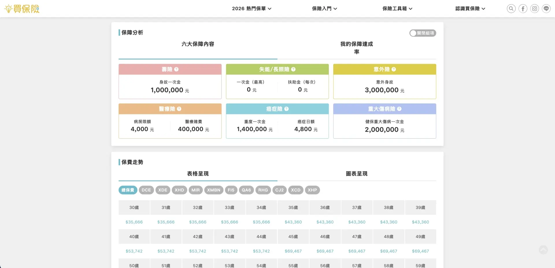Image resolution: width=555 pixels, height=268 pixels.
Task: Click the 45歲 age cell
Action: pyautogui.click(x=293, y=237)
